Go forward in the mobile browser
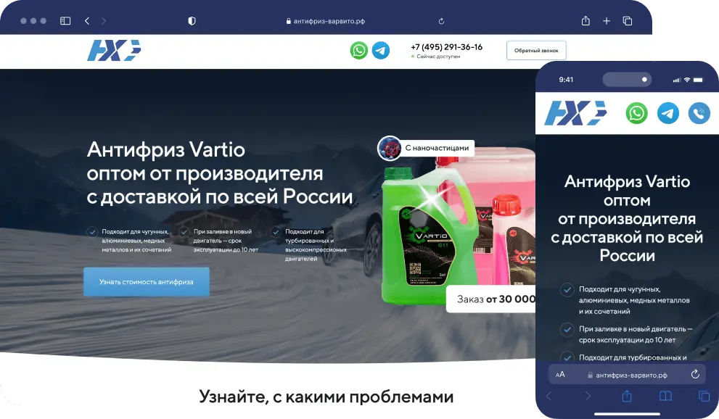The image size is (719, 419). (588, 396)
